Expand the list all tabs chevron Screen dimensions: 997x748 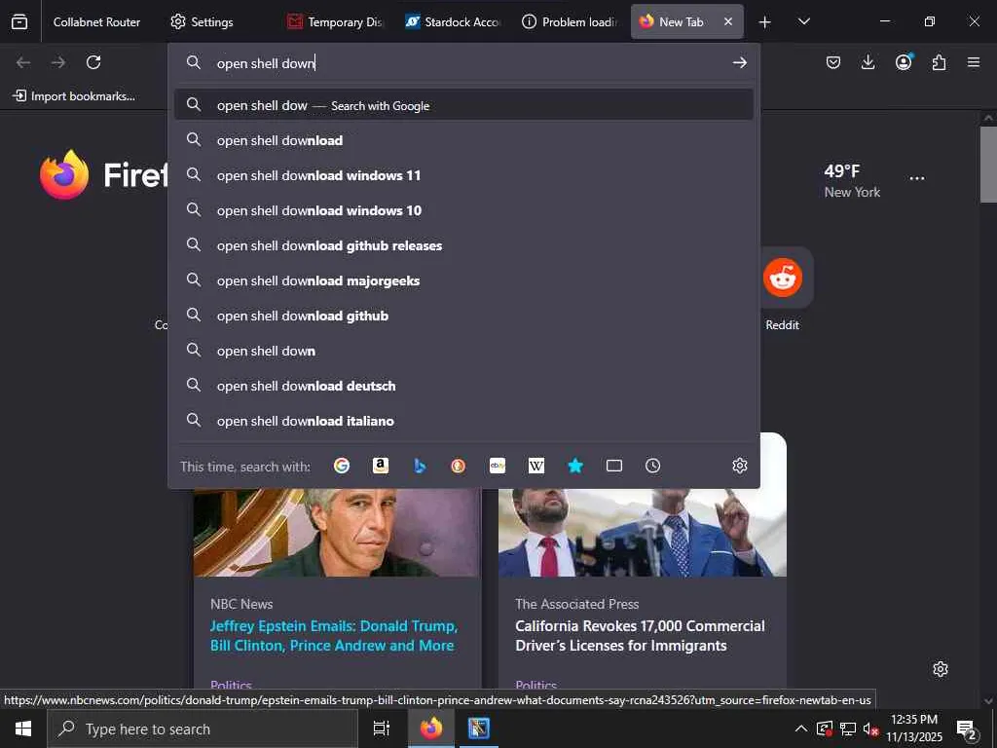[803, 21]
